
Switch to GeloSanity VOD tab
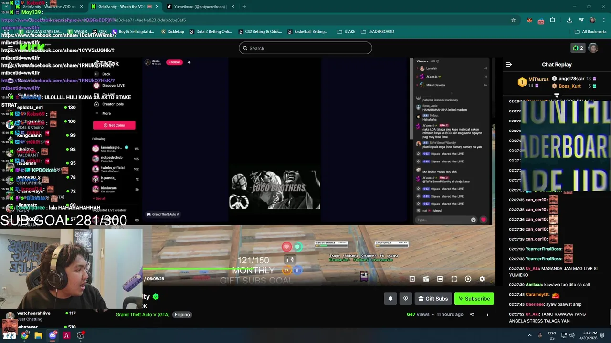[125, 7]
